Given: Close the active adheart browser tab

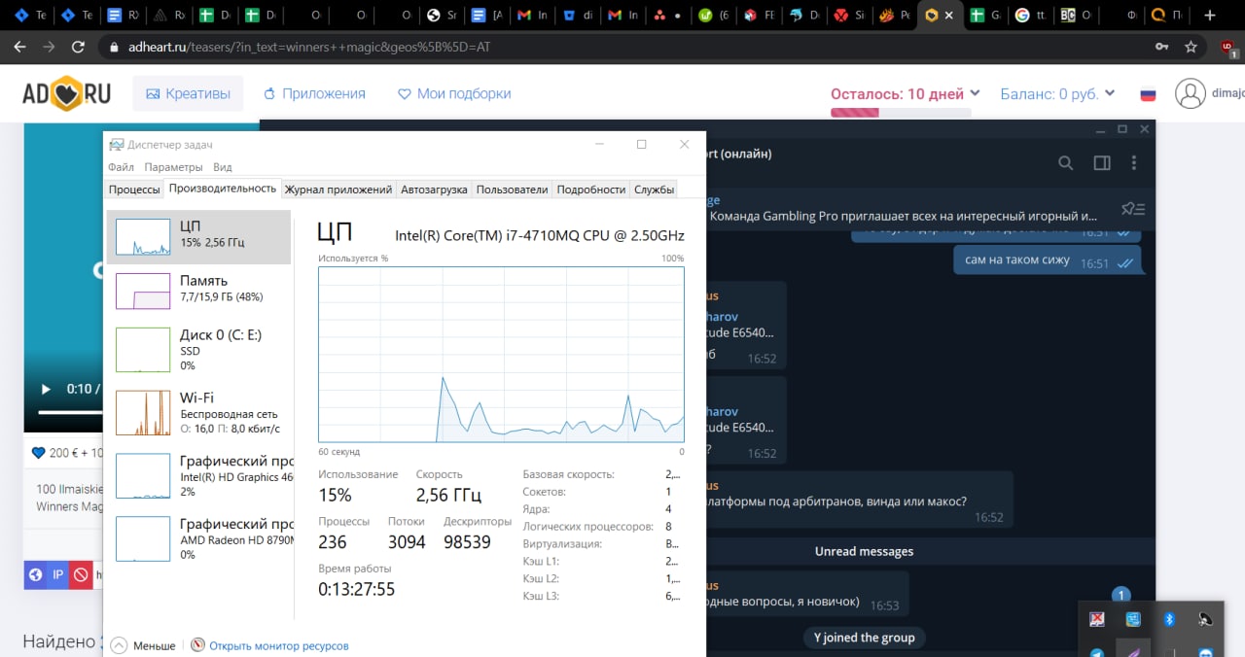Looking at the screenshot, I should (x=950, y=16).
